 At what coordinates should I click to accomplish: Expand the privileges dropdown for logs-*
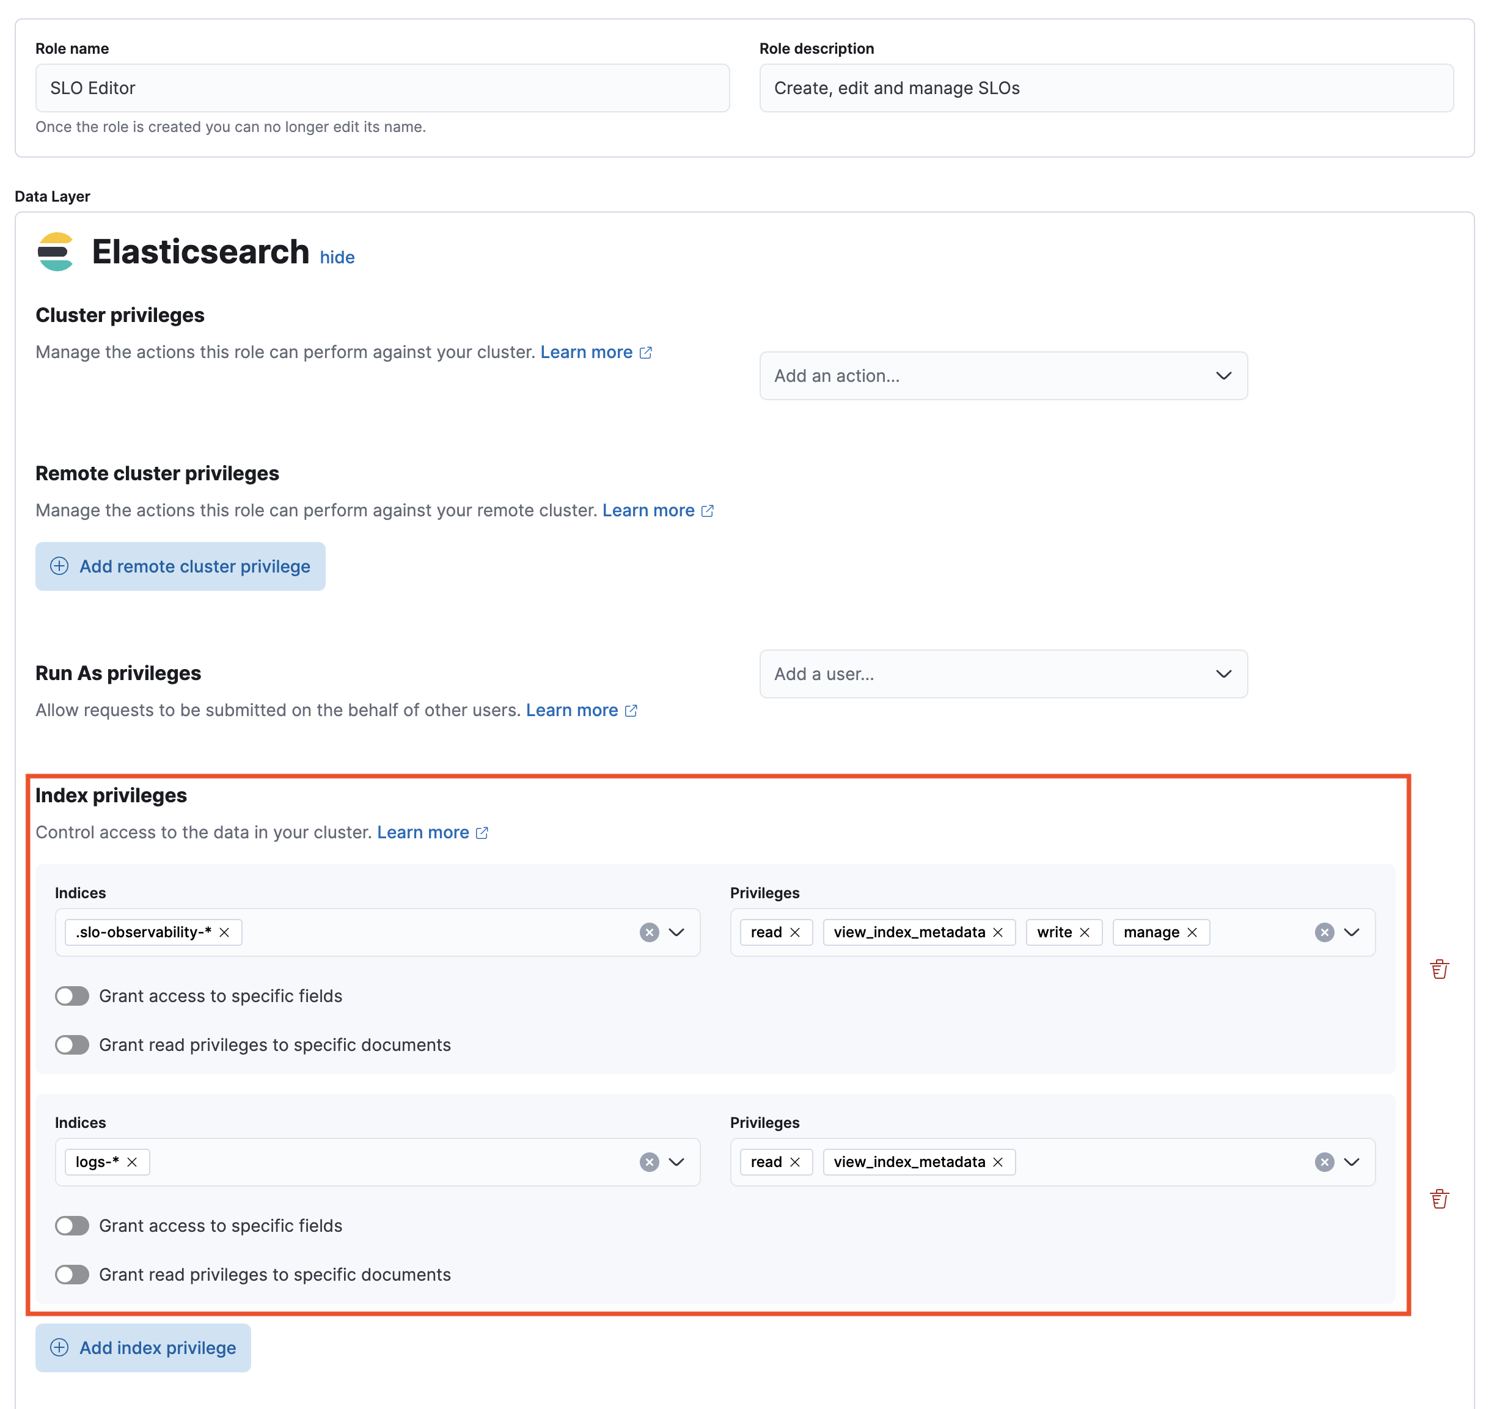tap(1353, 1162)
